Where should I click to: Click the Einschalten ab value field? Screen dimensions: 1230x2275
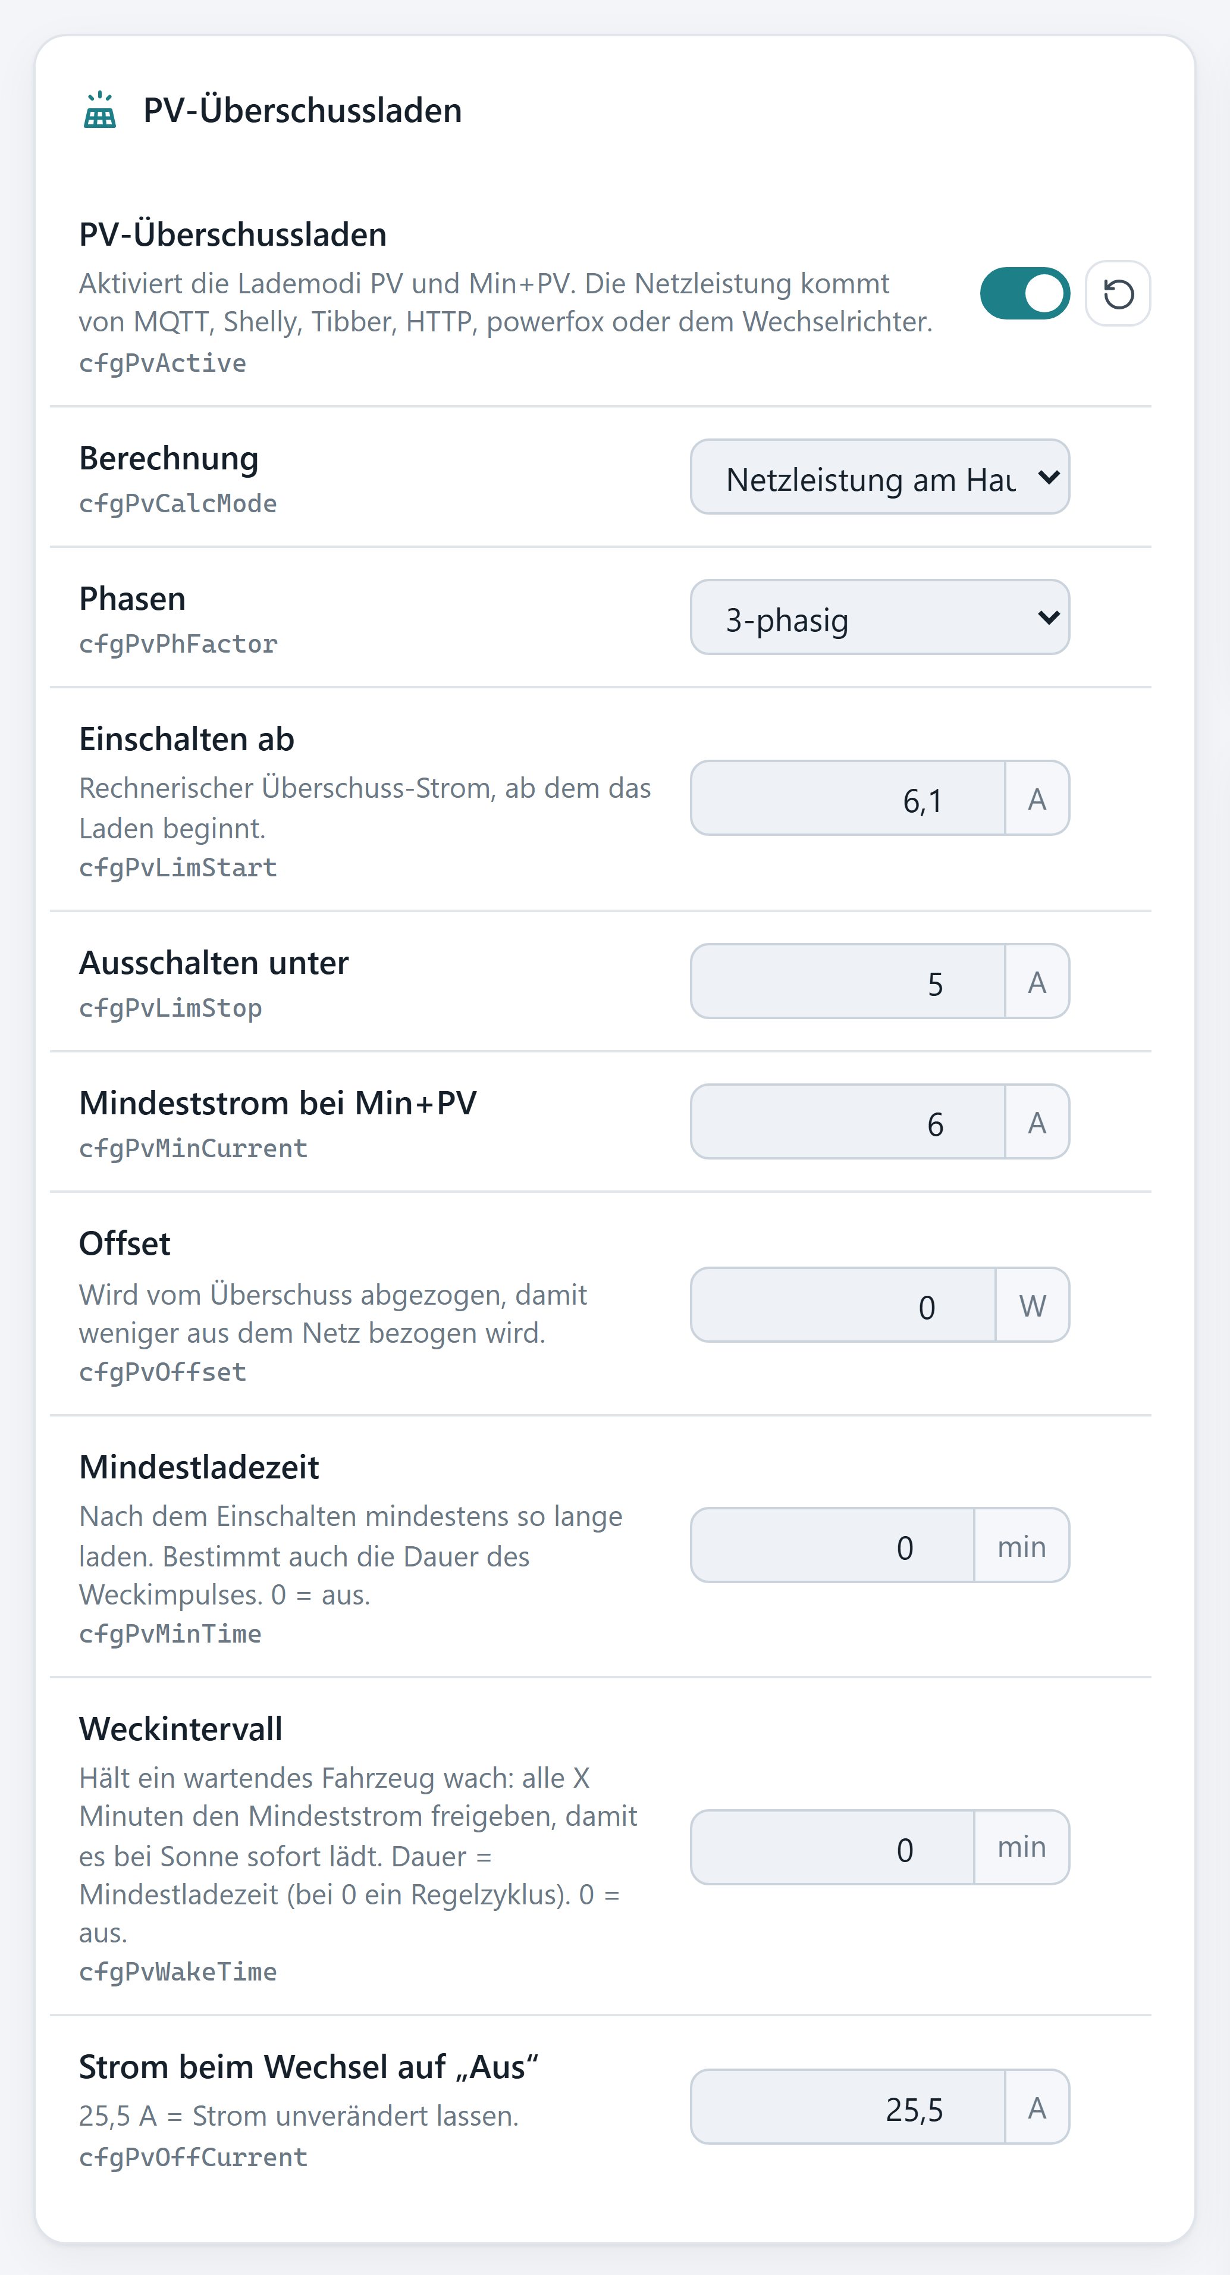(x=848, y=798)
